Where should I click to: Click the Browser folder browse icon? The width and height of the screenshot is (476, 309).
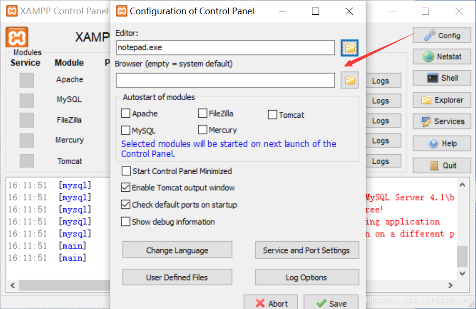(x=350, y=80)
